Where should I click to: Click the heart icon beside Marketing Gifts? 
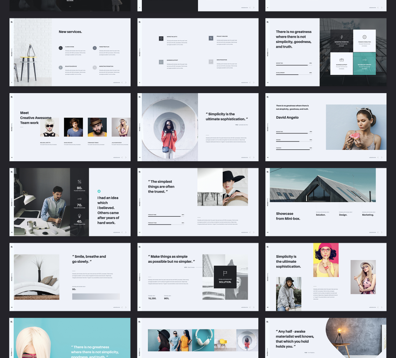pyautogui.click(x=161, y=38)
